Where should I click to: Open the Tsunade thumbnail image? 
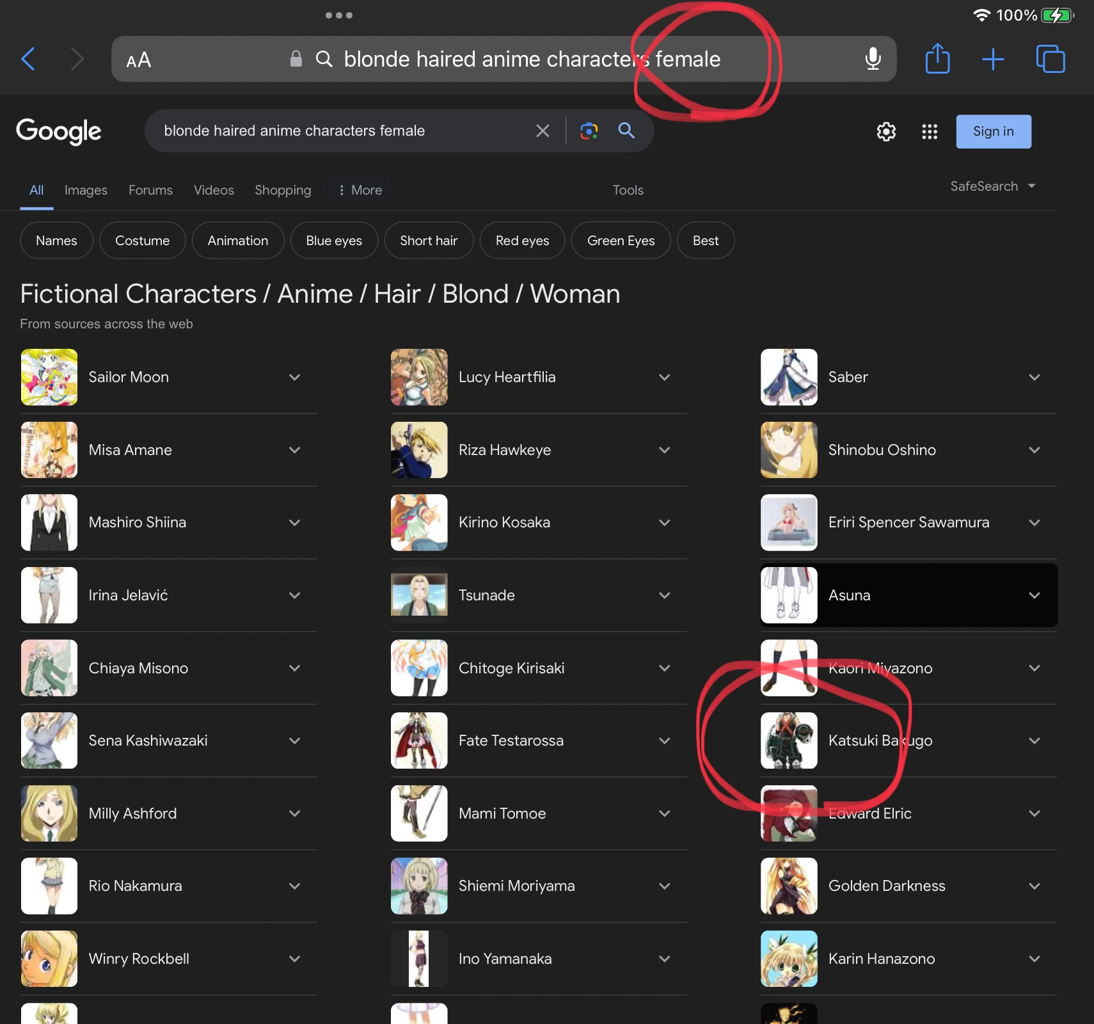[418, 595]
